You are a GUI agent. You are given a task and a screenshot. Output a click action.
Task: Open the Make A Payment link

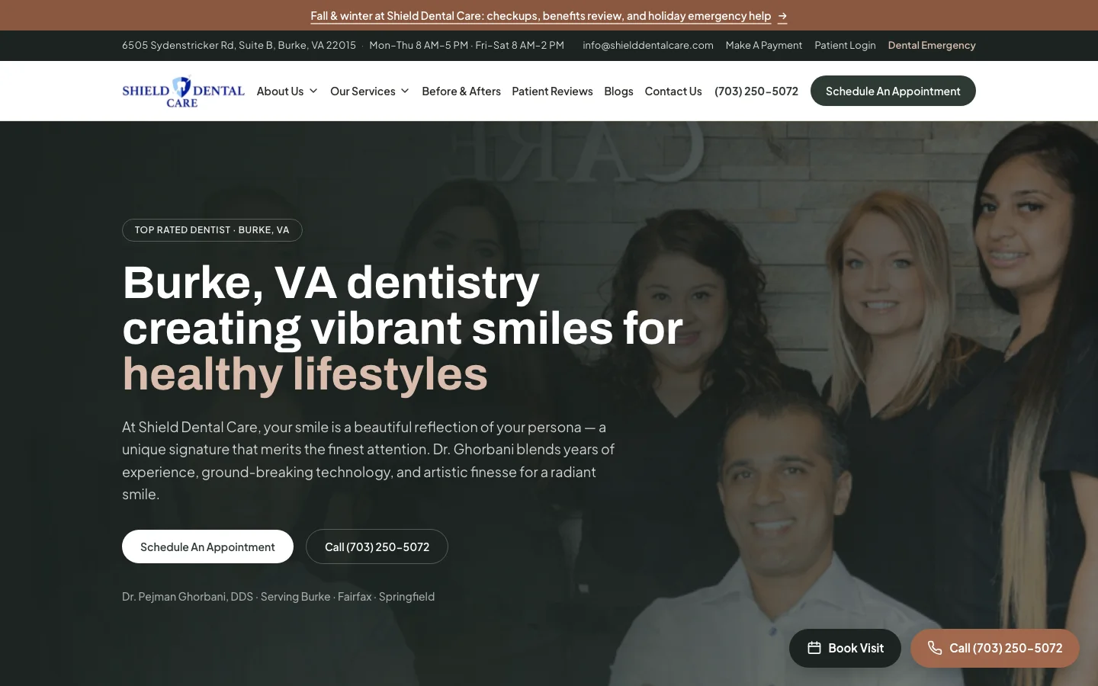(x=764, y=46)
